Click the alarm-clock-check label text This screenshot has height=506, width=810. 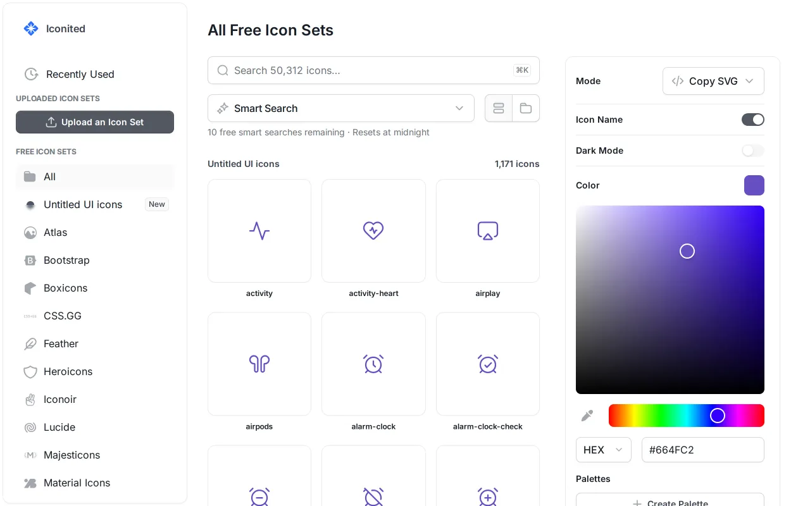click(488, 426)
